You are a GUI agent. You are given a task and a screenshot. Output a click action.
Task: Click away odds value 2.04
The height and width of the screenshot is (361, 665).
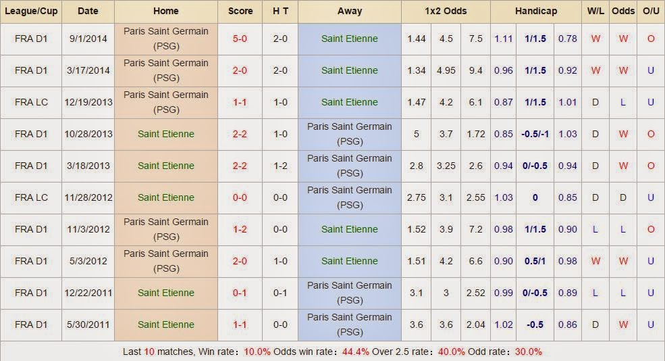tap(475, 325)
